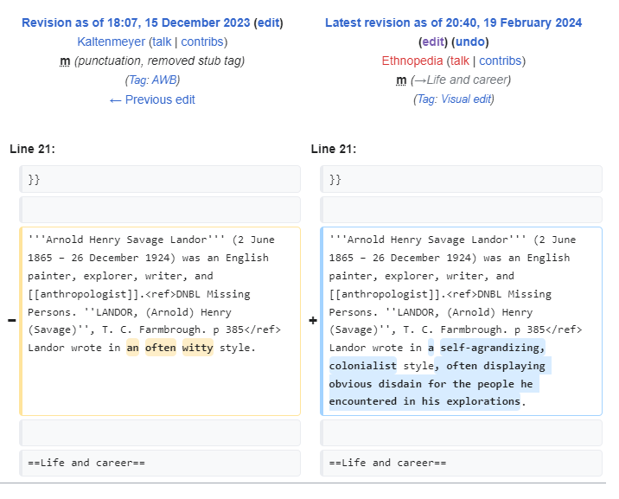Click the minus deletion marker
Image resolution: width=619 pixels, height=499 pixels.
pyautogui.click(x=12, y=320)
